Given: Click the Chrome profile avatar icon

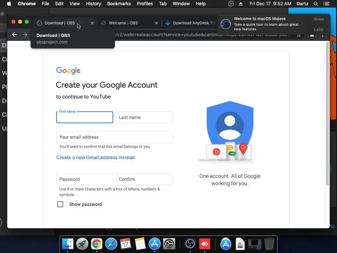Looking at the screenshot, I should (x=312, y=35).
